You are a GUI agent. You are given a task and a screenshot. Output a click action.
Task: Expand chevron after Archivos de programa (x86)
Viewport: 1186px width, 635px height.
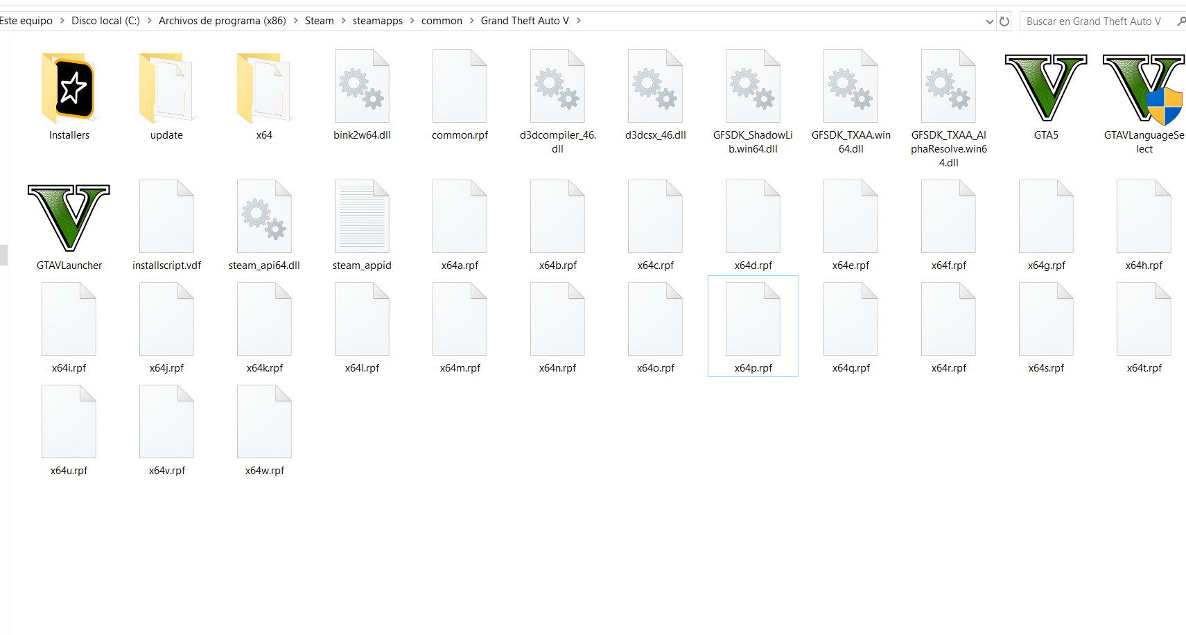tap(295, 21)
